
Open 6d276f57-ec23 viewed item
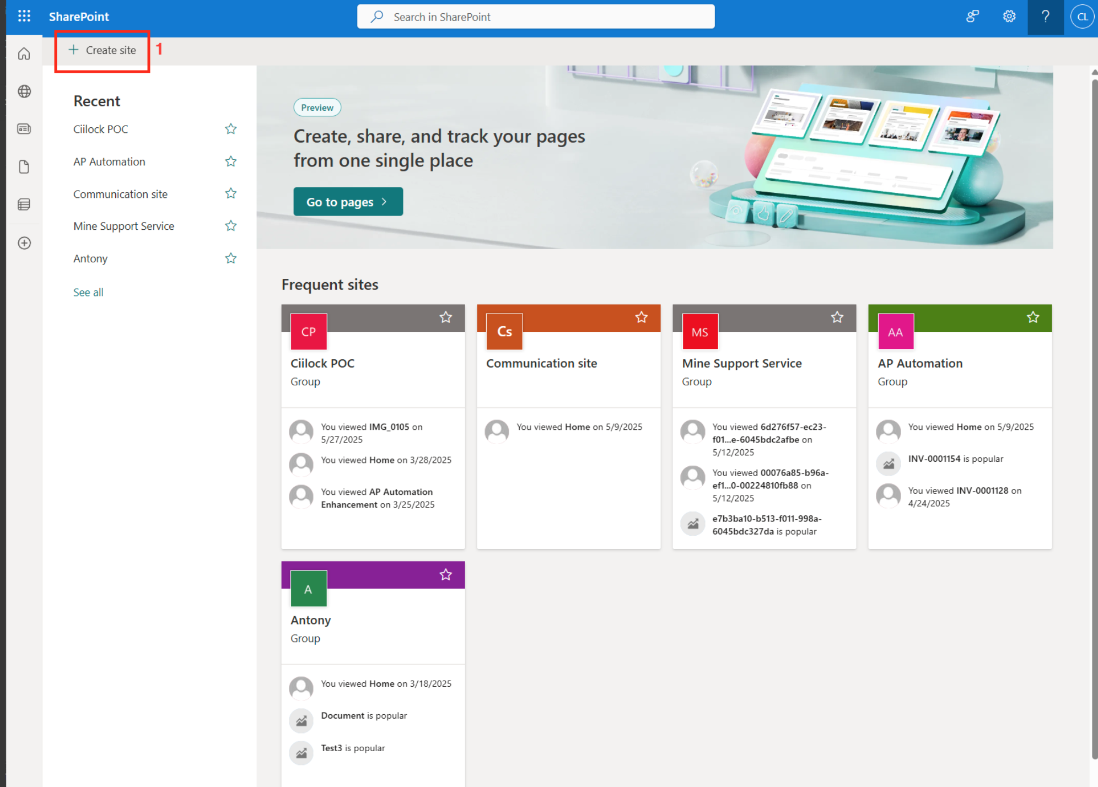click(x=769, y=440)
